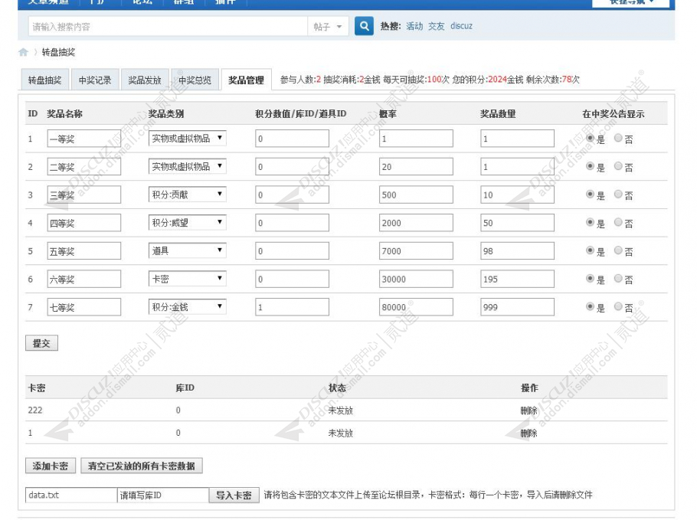Click the data.txt filename input
The width and height of the screenshot is (697, 520).
71,495
